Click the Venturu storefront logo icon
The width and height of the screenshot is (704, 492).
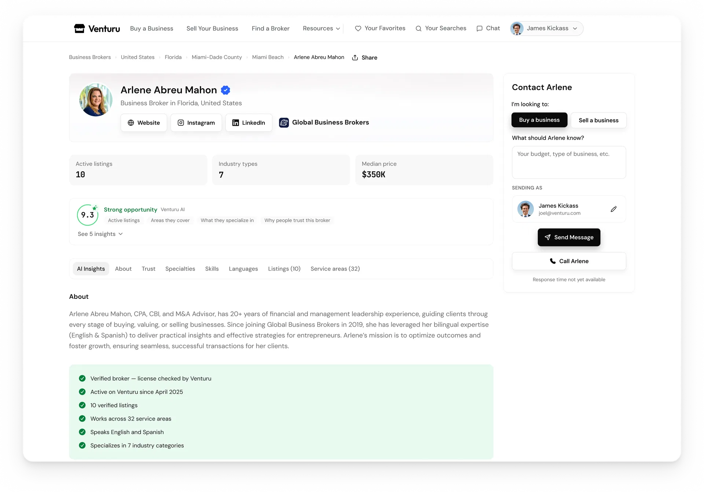coord(79,29)
